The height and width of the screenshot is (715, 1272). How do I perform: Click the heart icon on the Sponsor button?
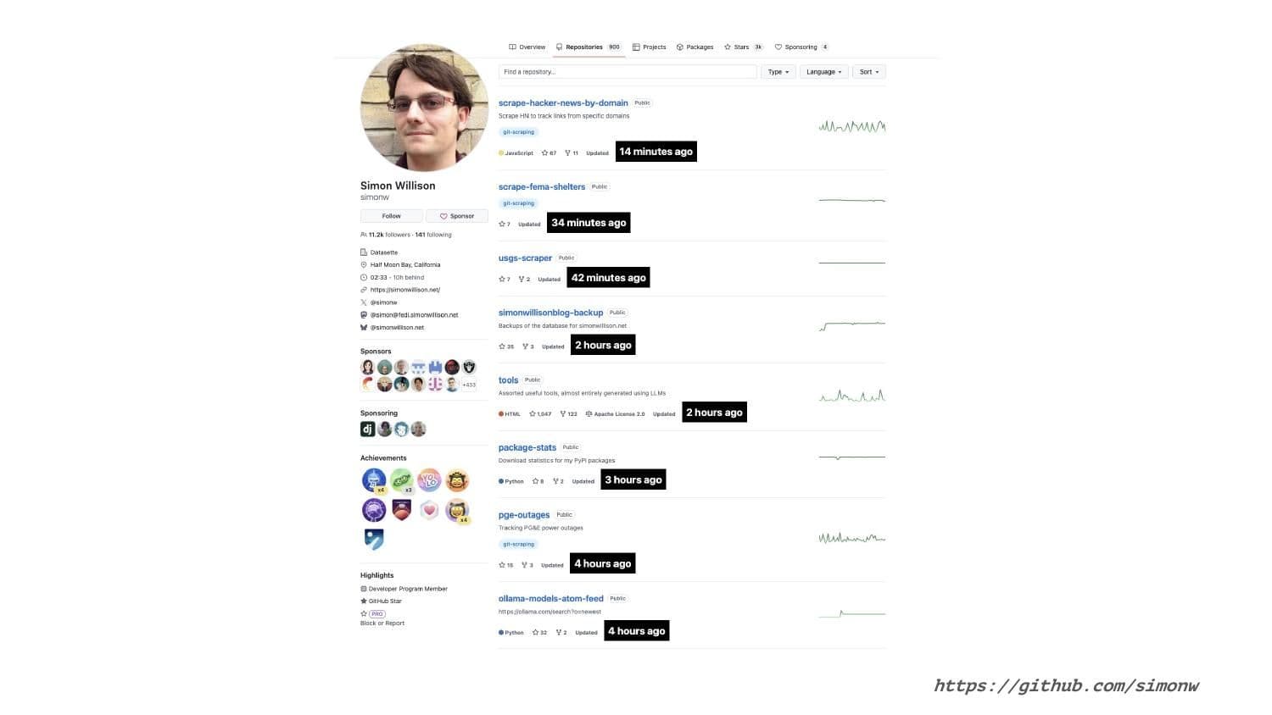click(444, 216)
